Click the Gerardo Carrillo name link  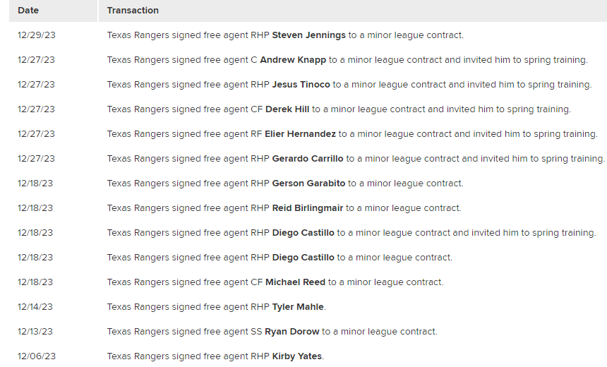coord(308,159)
